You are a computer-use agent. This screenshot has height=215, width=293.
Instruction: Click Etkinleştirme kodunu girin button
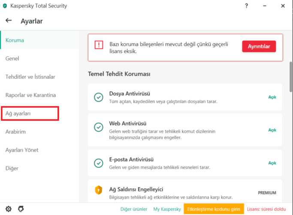pyautogui.click(x=214, y=209)
